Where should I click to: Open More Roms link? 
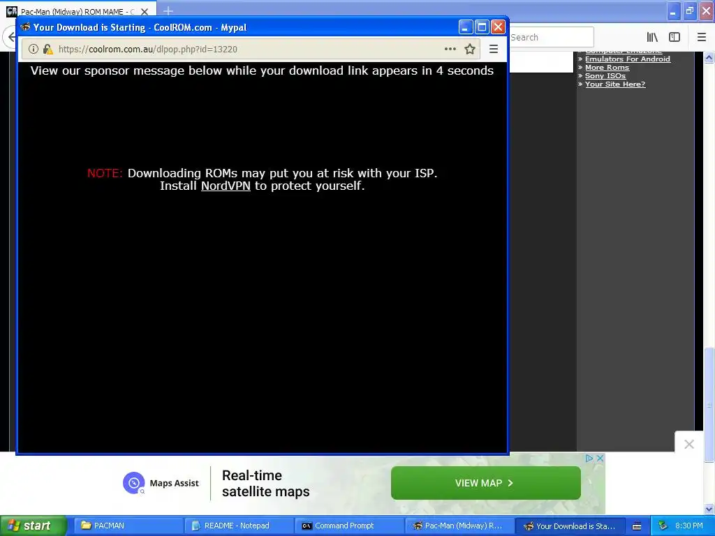tap(607, 68)
